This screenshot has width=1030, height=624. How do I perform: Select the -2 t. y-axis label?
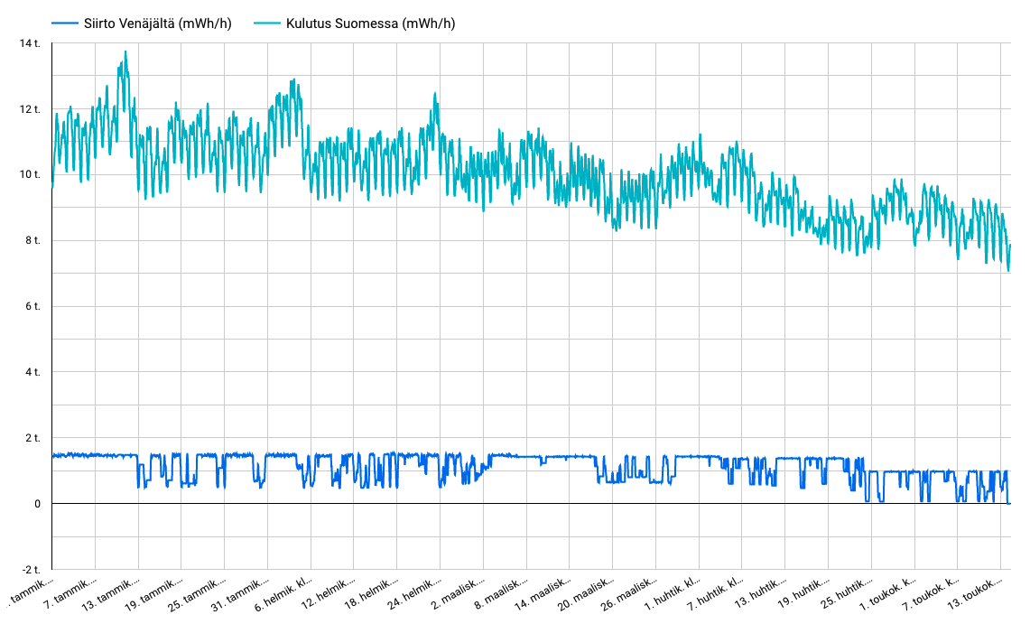coord(30,570)
